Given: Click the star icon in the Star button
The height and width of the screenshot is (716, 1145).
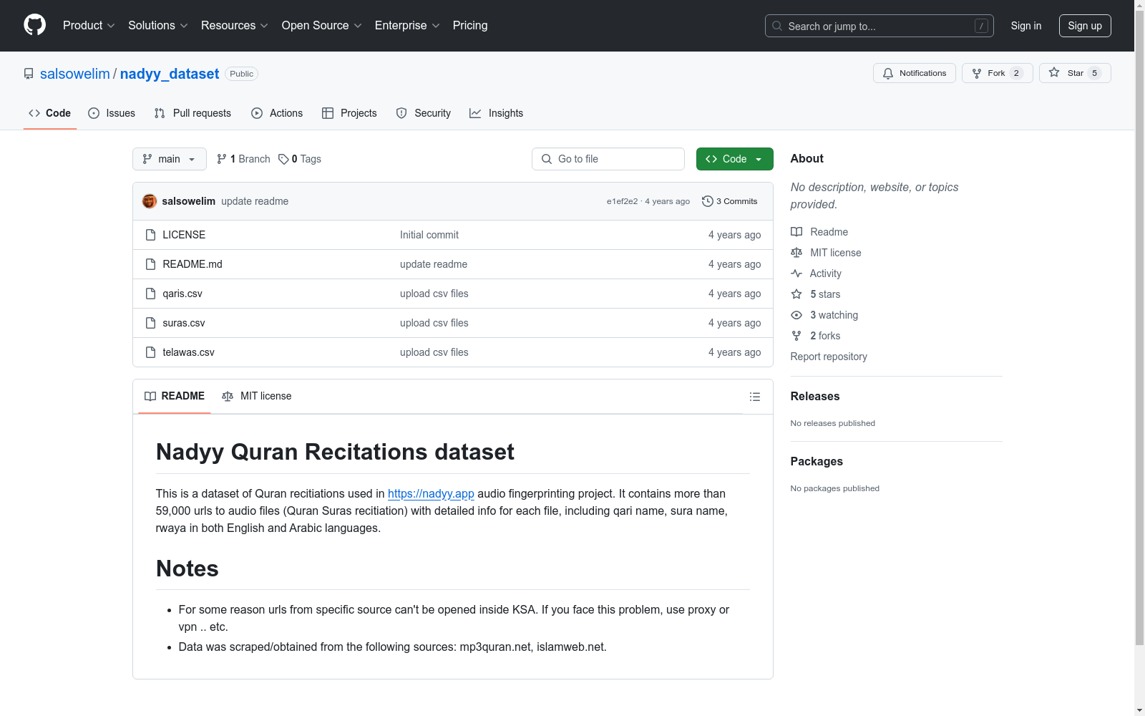Looking at the screenshot, I should coord(1054,72).
